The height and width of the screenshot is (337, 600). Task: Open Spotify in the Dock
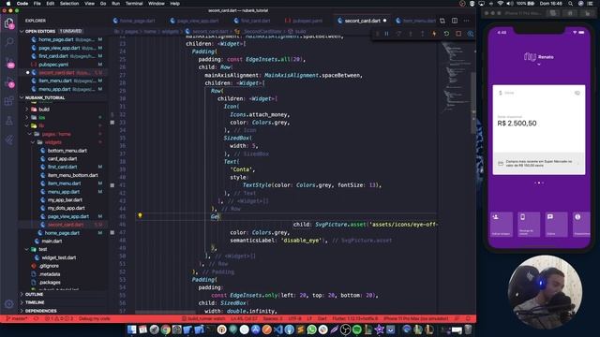(357, 330)
